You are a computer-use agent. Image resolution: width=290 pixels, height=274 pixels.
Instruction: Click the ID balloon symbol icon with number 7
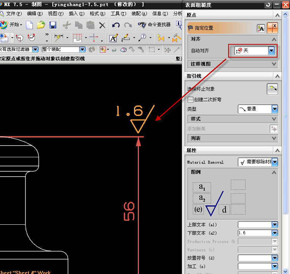tap(142, 38)
